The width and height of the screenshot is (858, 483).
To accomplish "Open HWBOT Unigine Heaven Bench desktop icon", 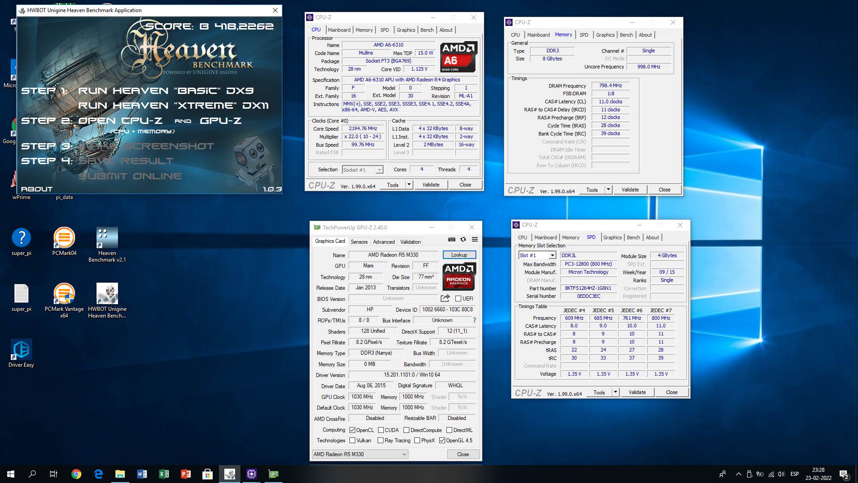I will [107, 301].
